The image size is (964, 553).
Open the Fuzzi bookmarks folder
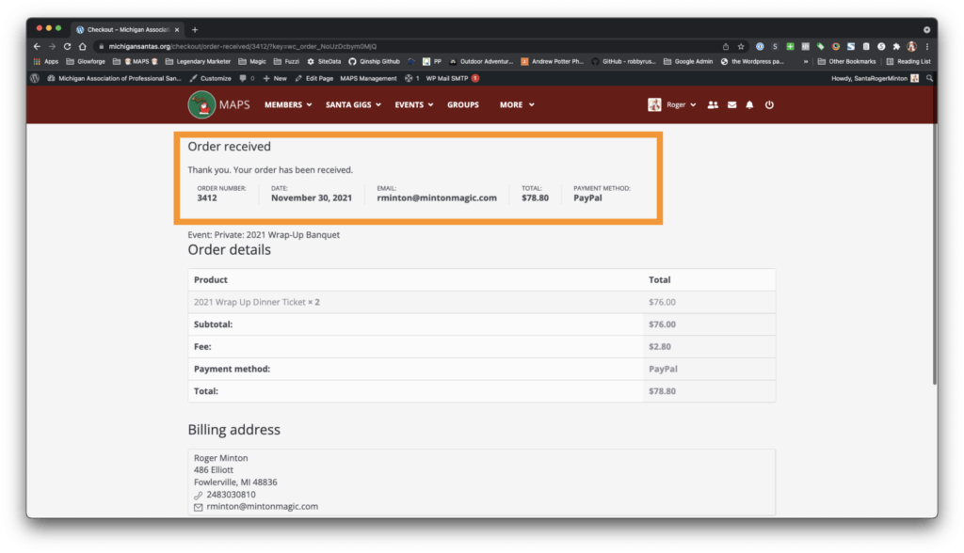(x=286, y=61)
